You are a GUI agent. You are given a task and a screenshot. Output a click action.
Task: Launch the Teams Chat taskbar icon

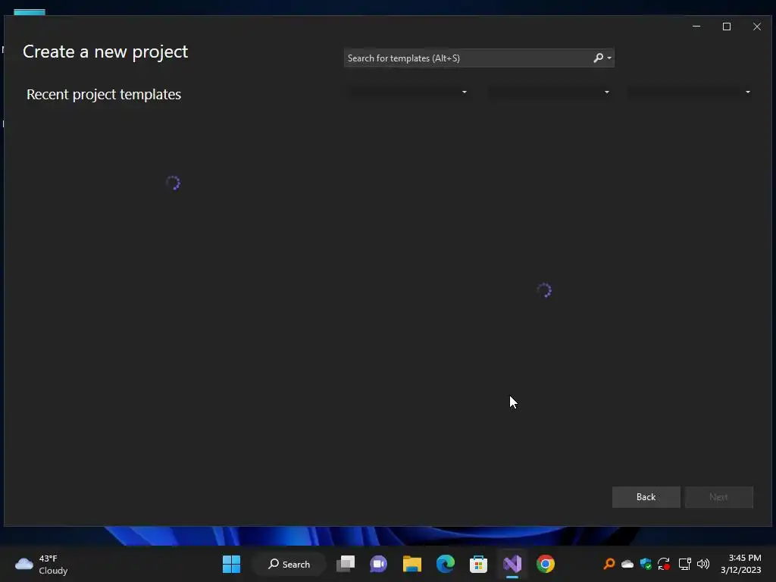[379, 564]
